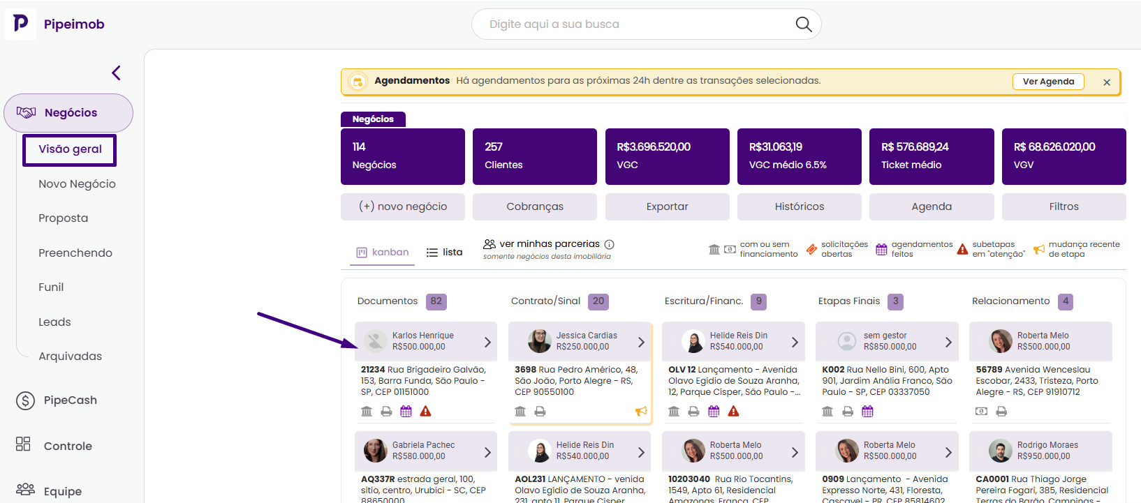The height and width of the screenshot is (503, 1141).
Task: Open the Agenda button
Action: pyautogui.click(x=932, y=207)
